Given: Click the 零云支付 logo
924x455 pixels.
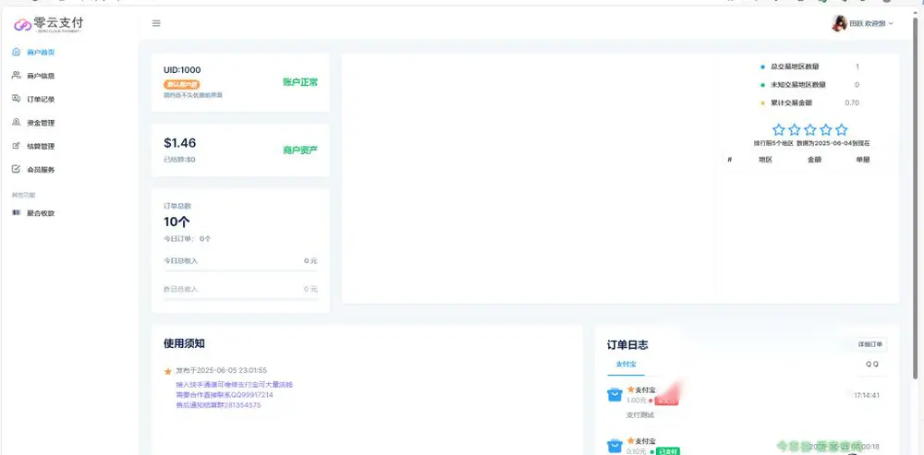Looking at the screenshot, I should (x=50, y=24).
